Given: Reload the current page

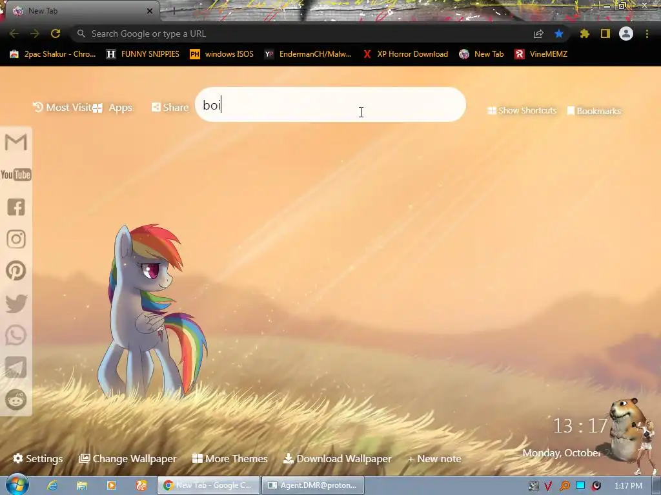Looking at the screenshot, I should pos(56,34).
